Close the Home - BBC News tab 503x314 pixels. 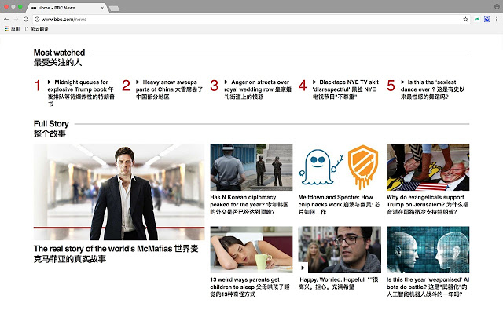click(x=103, y=7)
